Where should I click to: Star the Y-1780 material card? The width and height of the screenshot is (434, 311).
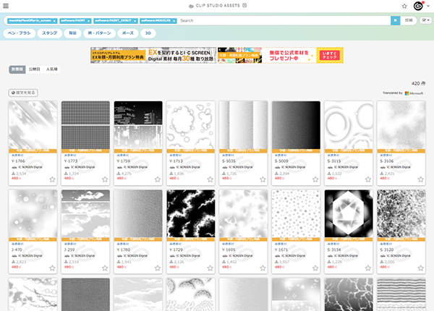158,268
